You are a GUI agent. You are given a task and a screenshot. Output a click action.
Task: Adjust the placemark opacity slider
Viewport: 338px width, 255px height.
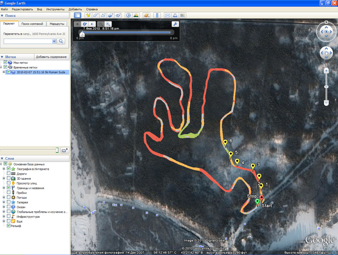coord(57,150)
